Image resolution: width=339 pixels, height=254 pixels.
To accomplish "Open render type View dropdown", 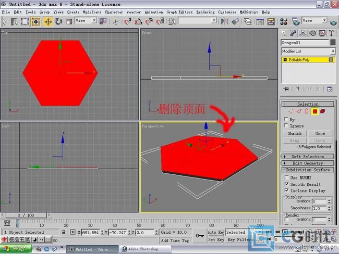I will (314, 20).
